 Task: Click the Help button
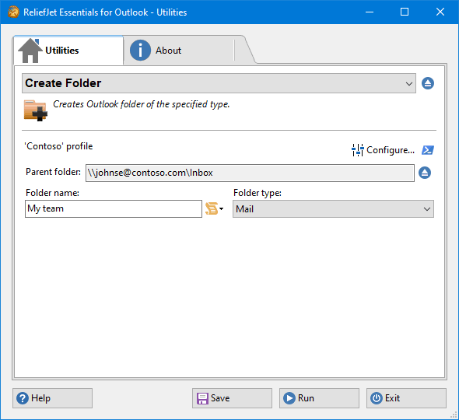pyautogui.click(x=52, y=398)
